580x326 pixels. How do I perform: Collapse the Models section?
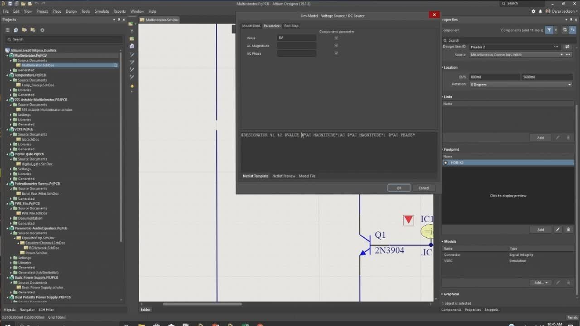[x=443, y=241]
